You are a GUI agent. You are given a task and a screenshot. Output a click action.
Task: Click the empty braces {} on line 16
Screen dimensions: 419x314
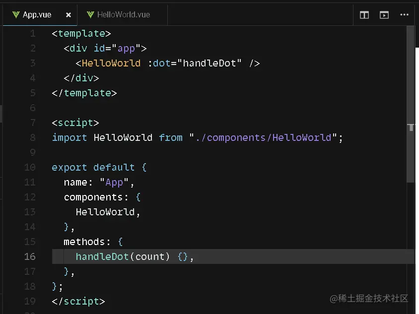coord(183,256)
